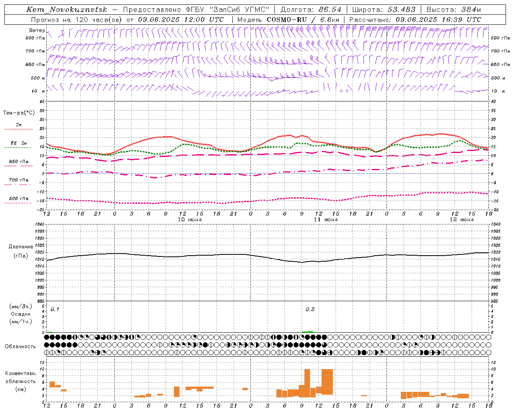The height and width of the screenshot is (409, 512).
Task: Click the 'Тем-ра(°C)' temperature panel label
Action: pos(19,113)
